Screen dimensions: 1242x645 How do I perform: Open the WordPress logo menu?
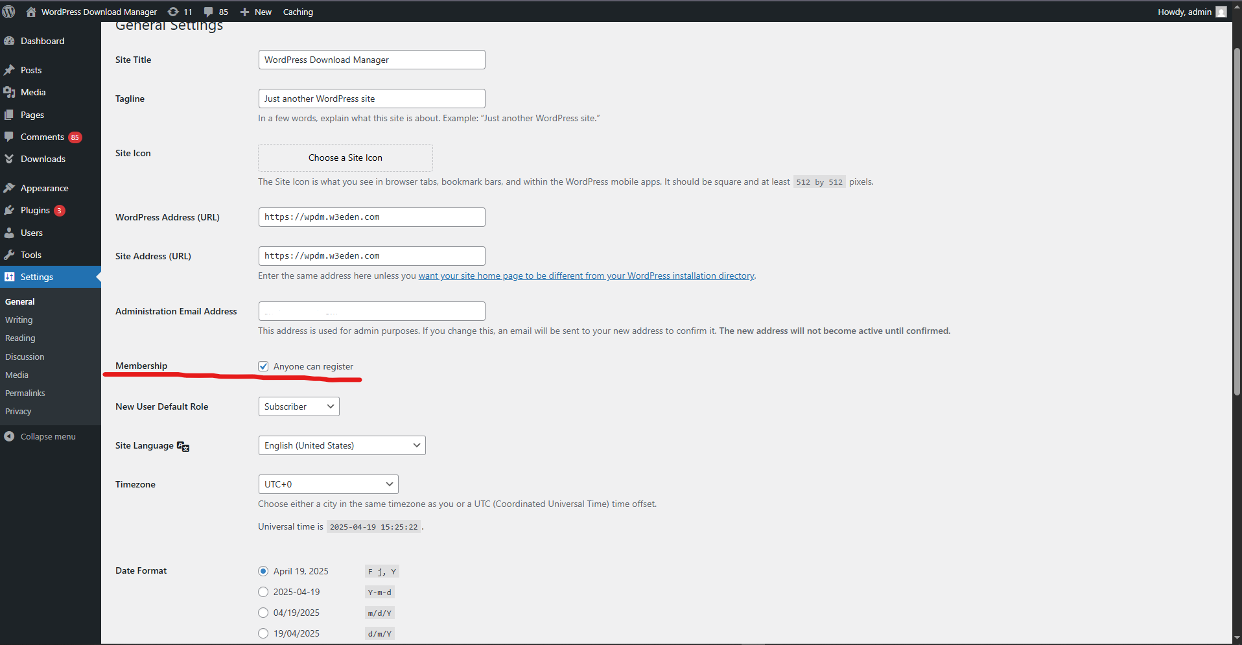[9, 12]
